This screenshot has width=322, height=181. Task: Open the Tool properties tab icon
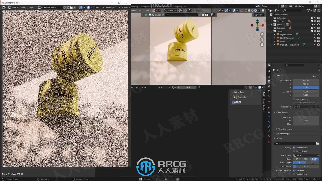click(269, 71)
